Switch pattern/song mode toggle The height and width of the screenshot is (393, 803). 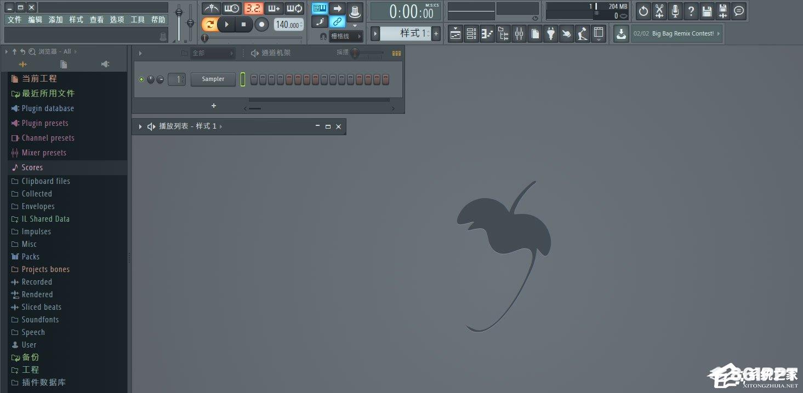pyautogui.click(x=209, y=24)
